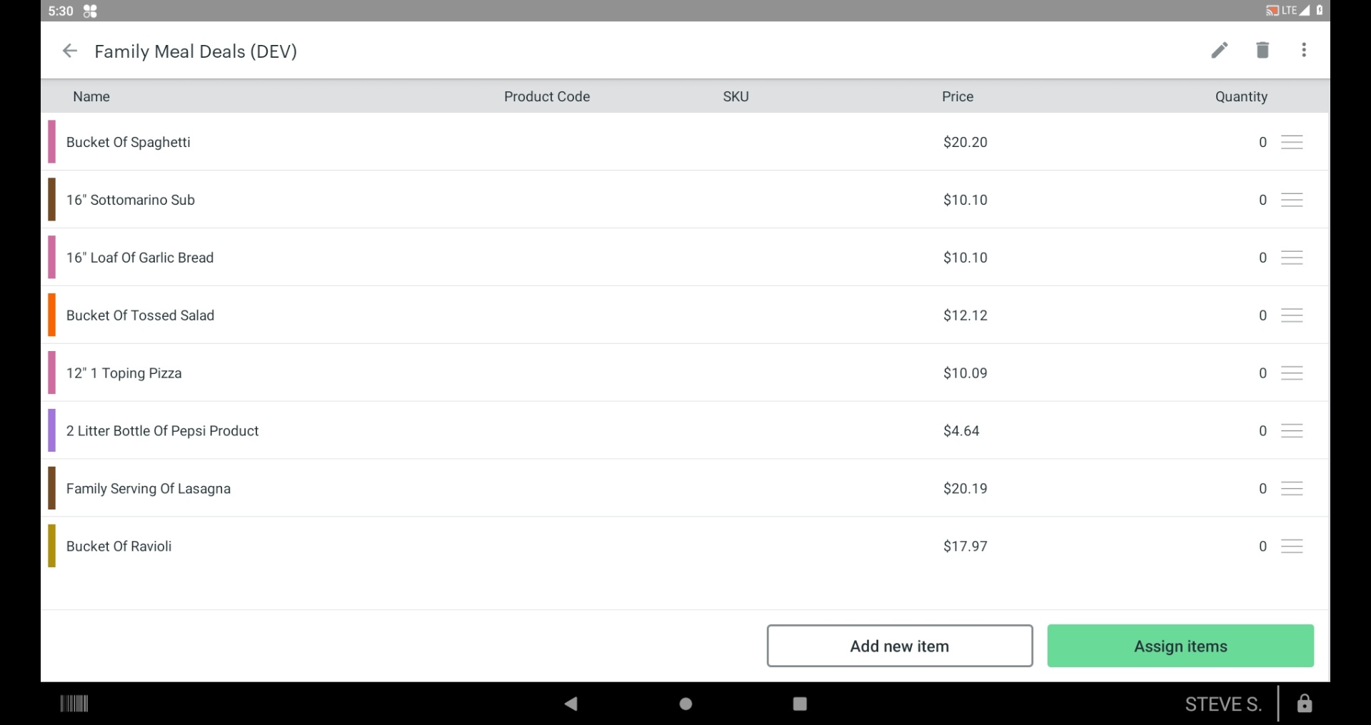The image size is (1371, 725).
Task: Click the lock icon beside STEVE S.
Action: [1305, 704]
